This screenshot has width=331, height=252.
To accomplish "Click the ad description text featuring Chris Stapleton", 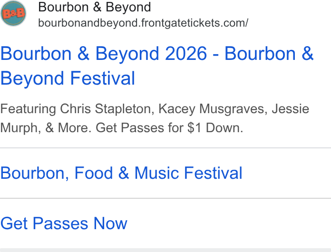I will tap(155, 118).
